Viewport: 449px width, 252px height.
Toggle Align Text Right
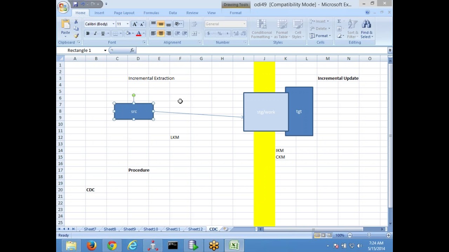pos(168,33)
